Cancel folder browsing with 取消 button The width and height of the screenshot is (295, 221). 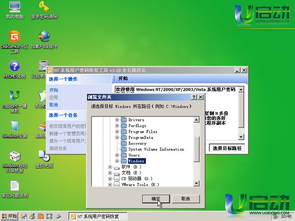(x=186, y=199)
